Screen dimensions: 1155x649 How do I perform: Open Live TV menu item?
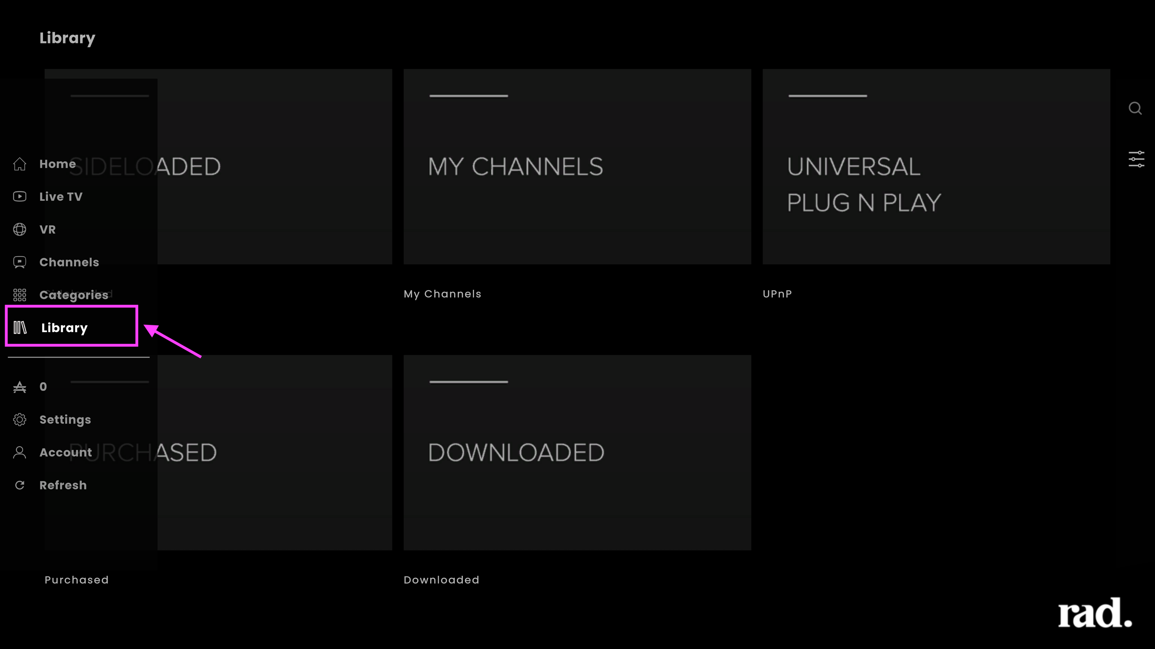pos(61,197)
